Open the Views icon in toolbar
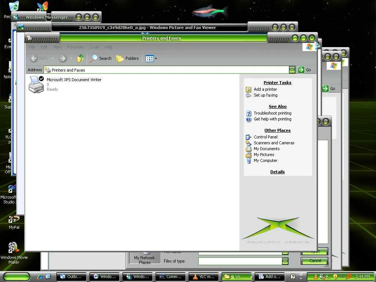The width and height of the screenshot is (376, 282). point(150,58)
